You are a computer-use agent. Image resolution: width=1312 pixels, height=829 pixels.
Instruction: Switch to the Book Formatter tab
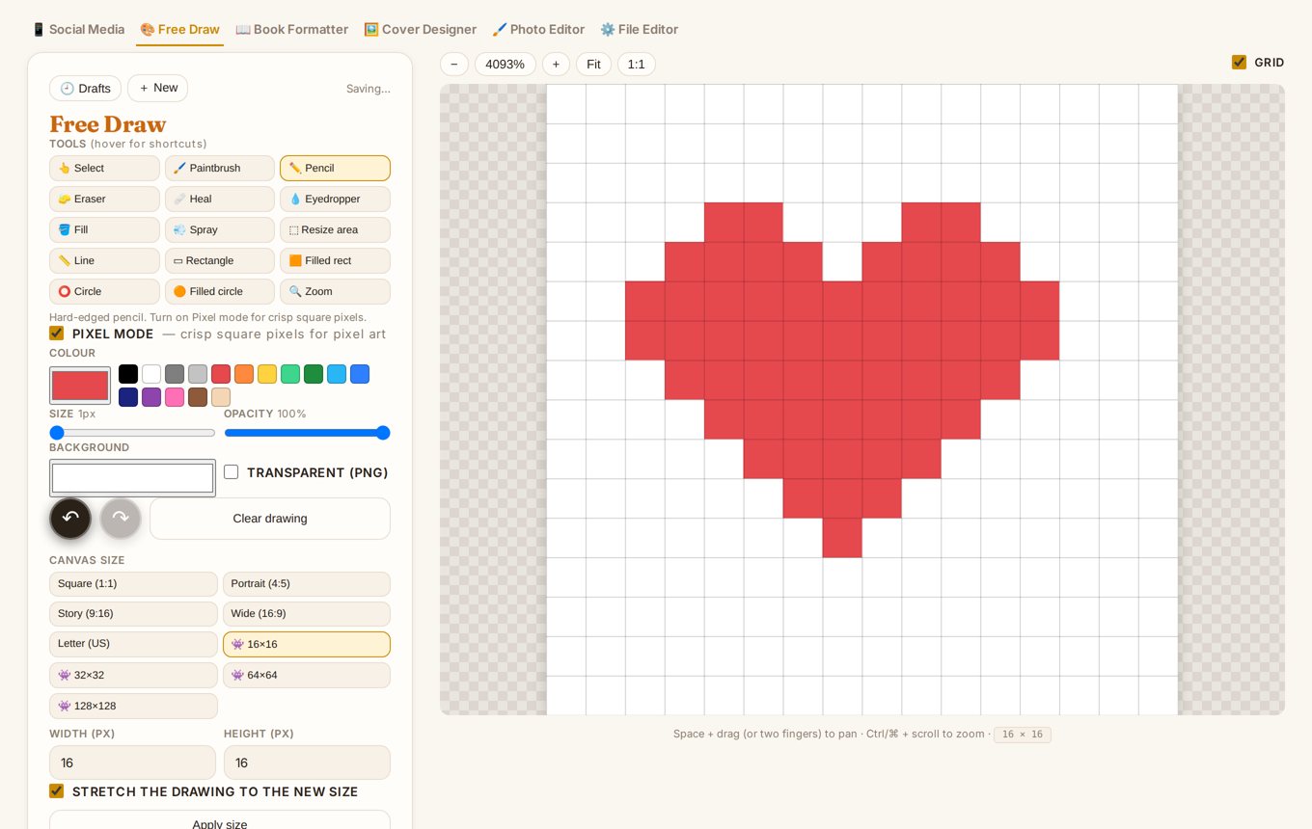[292, 29]
